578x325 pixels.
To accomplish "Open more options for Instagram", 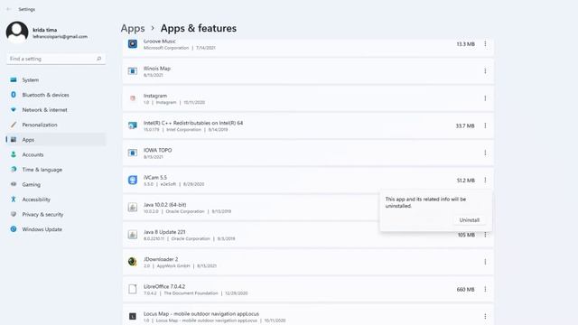I will [485, 98].
